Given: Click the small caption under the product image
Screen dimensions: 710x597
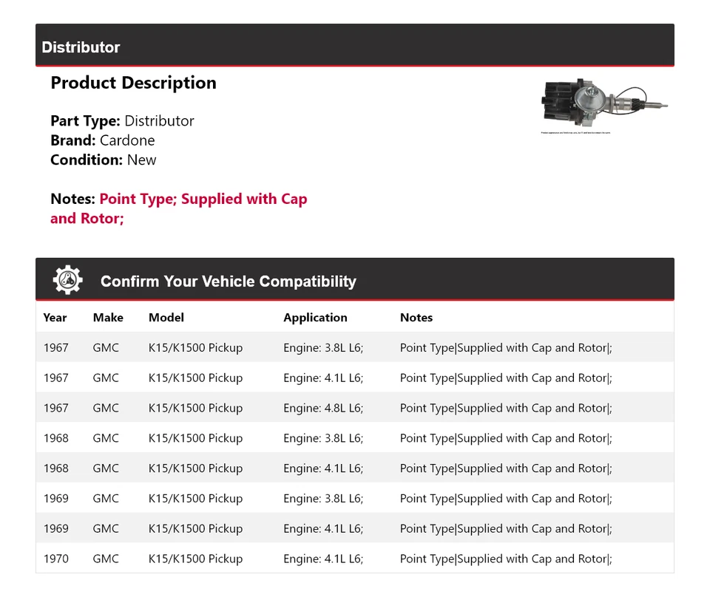Looking at the screenshot, I should pos(576,133).
